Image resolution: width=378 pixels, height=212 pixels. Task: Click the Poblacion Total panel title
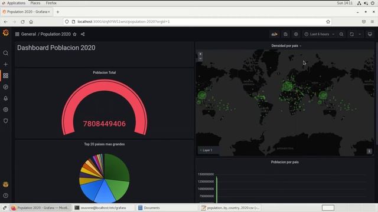(105, 72)
